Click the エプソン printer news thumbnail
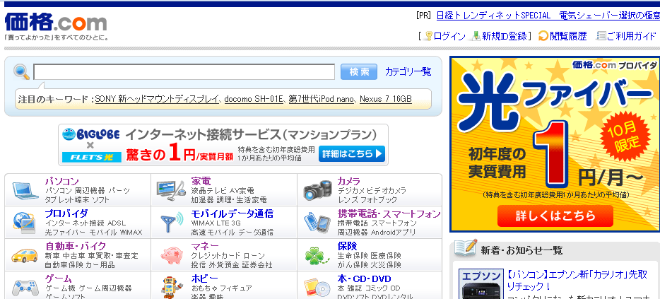This screenshot has height=299, width=660. [x=481, y=284]
